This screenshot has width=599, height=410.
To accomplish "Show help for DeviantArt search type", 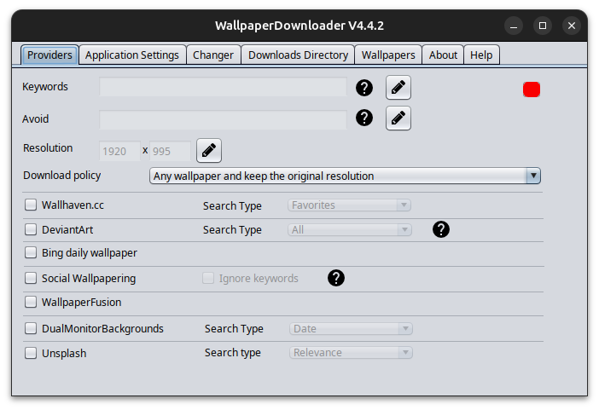I will click(x=441, y=229).
